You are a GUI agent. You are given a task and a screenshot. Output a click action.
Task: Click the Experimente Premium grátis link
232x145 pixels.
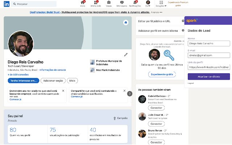tap(178, 4)
